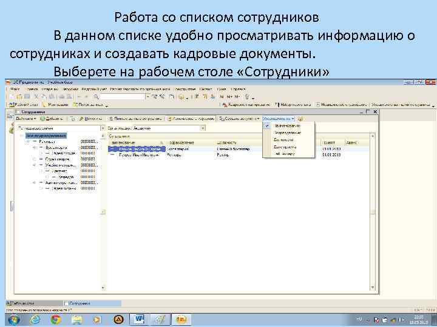
Task: Select Подразделение in the sort menu
Action: pos(288,133)
